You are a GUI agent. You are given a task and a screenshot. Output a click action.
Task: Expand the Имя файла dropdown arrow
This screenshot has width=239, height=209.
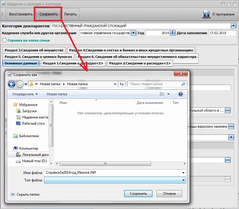183,173
